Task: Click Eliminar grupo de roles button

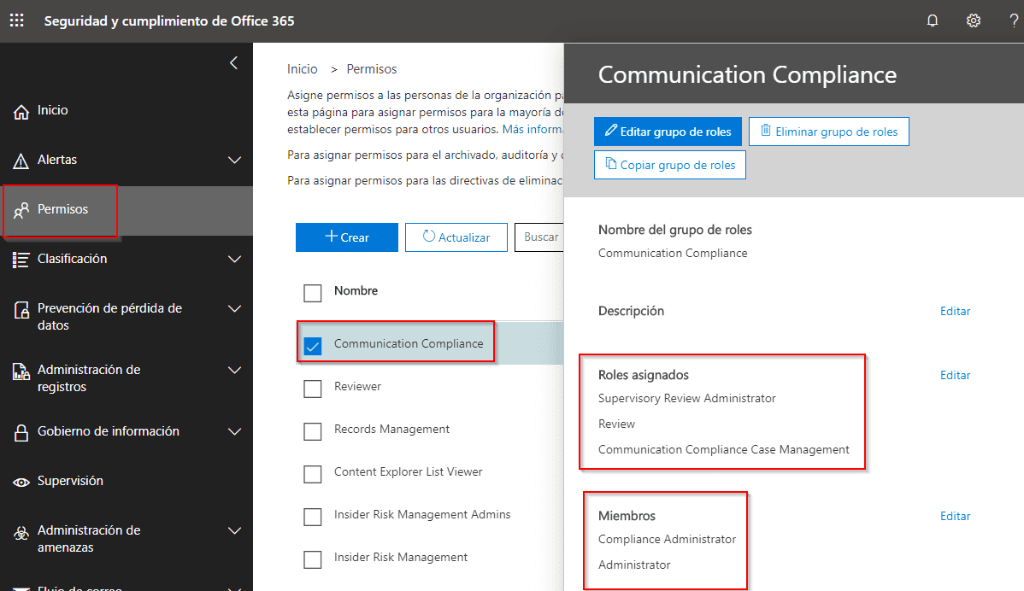Action: pyautogui.click(x=829, y=132)
